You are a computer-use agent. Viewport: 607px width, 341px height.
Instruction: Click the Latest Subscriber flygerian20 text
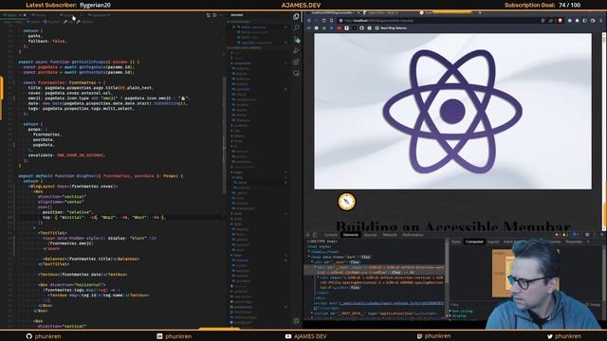[68, 5]
